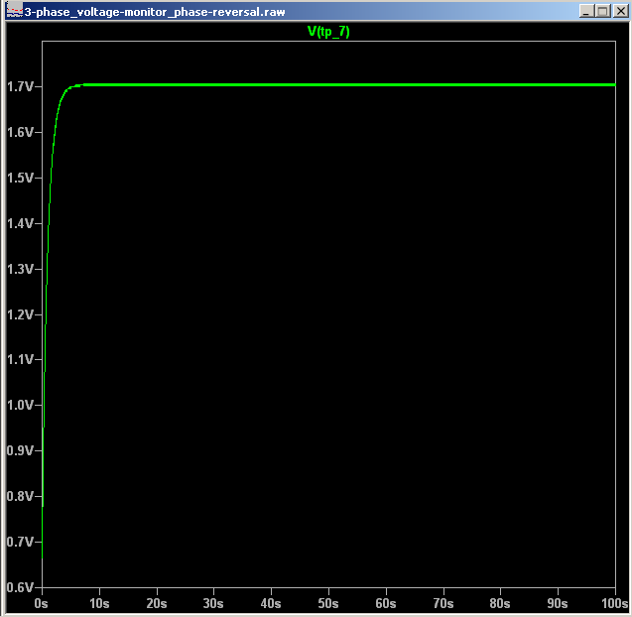Click the 0.8V vertical axis label
The width and height of the screenshot is (632, 617).
click(20, 496)
